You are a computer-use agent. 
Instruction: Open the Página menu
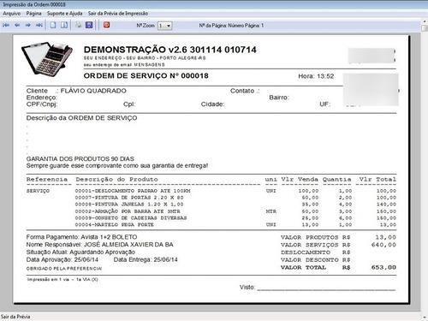point(33,14)
